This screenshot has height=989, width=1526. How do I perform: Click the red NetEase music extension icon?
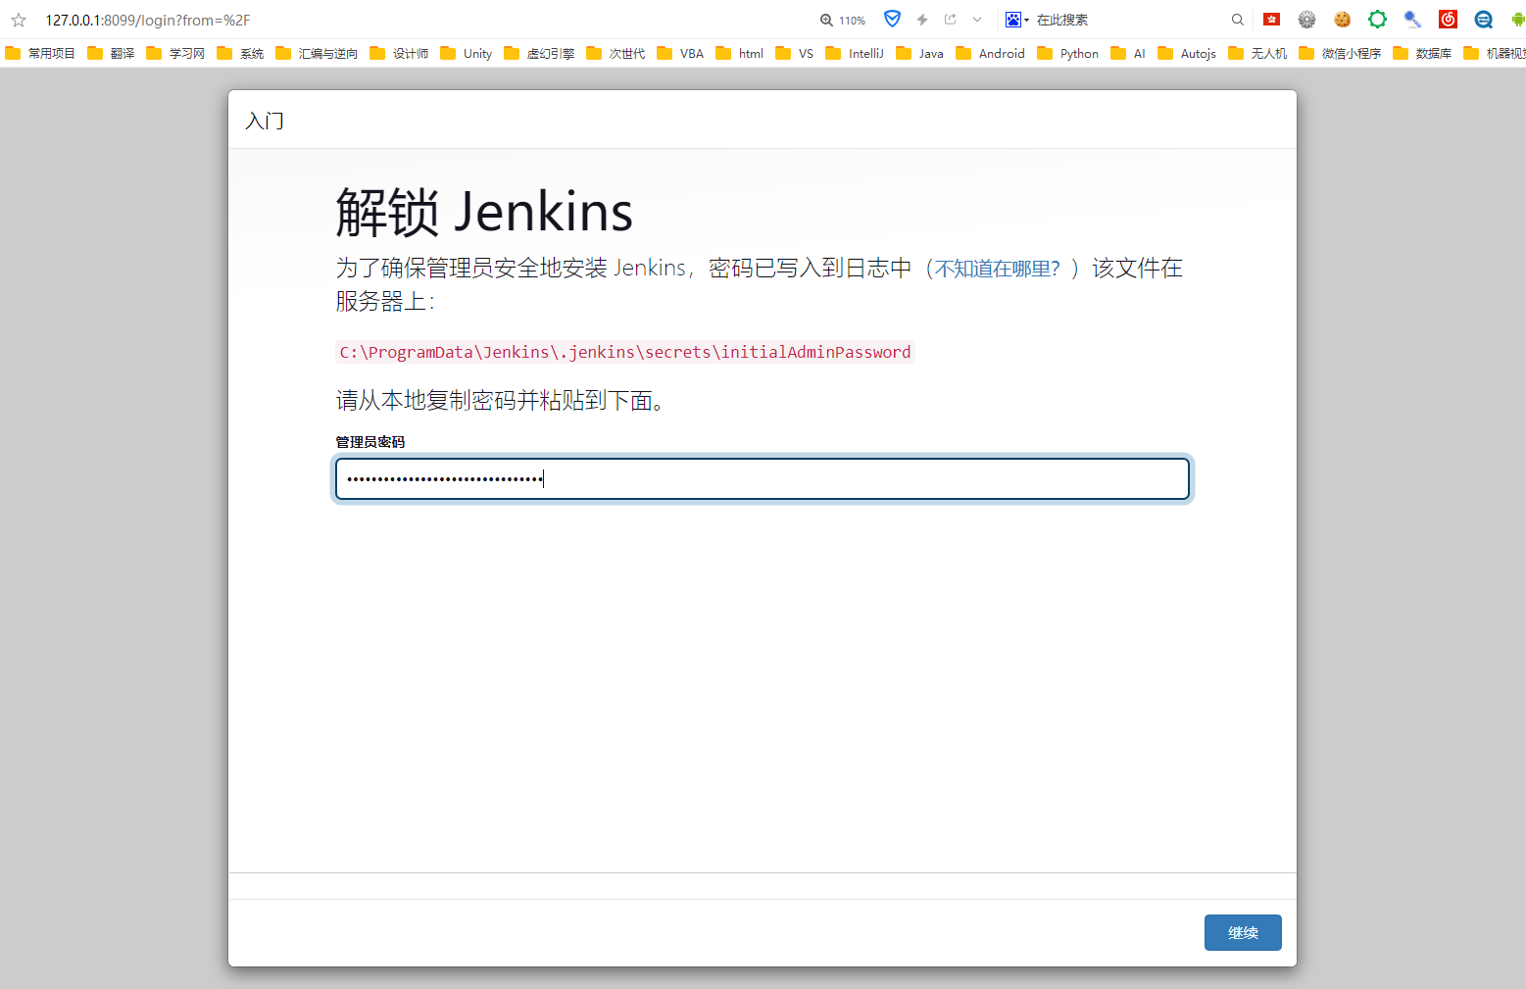(x=1449, y=19)
